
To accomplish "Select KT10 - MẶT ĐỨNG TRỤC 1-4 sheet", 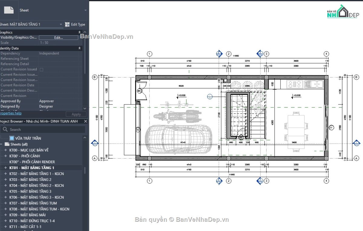I will [x=32, y=221].
